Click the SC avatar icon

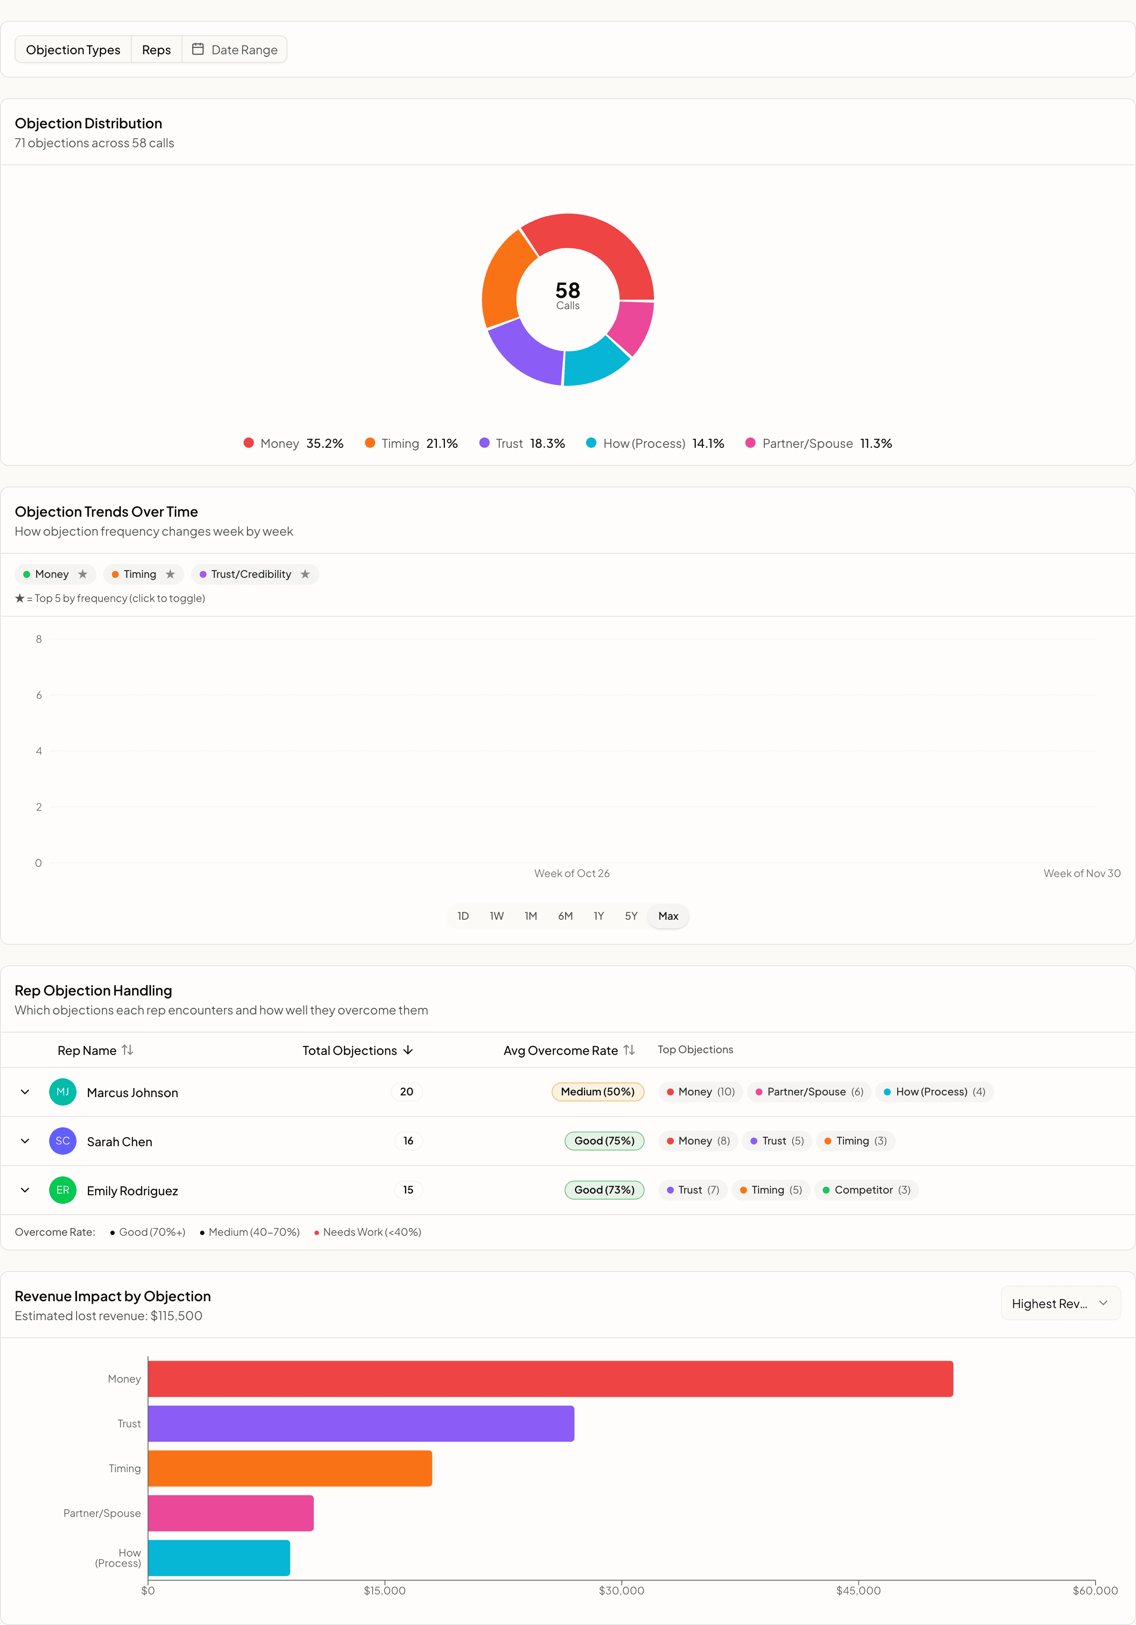coord(62,1141)
